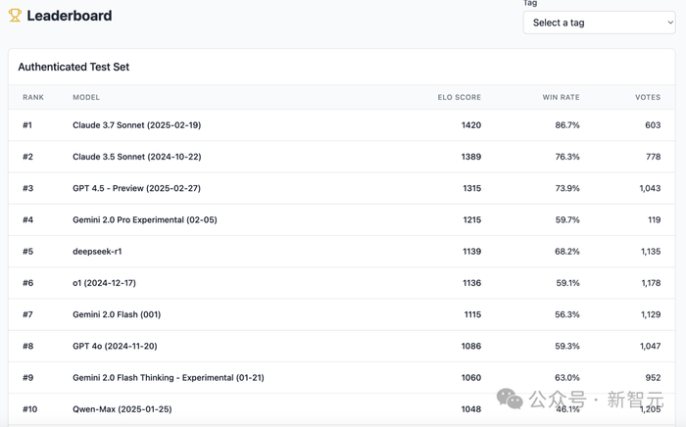This screenshot has width=686, height=427.
Task: Click Gemini 2.0 Flash Thinking Experimental
Action: pyautogui.click(x=168, y=378)
